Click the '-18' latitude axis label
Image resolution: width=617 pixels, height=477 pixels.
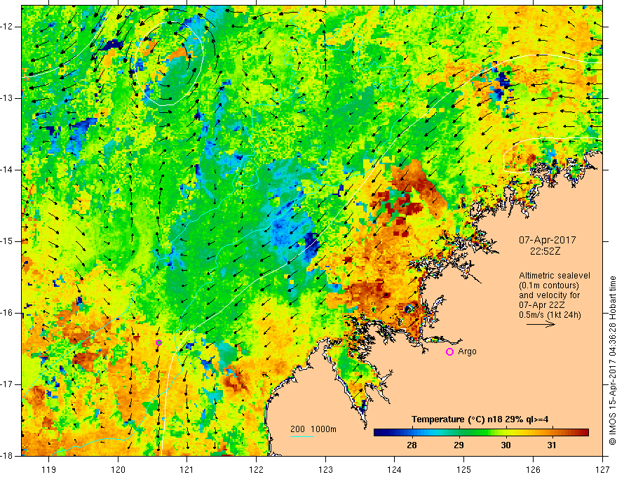(8, 456)
